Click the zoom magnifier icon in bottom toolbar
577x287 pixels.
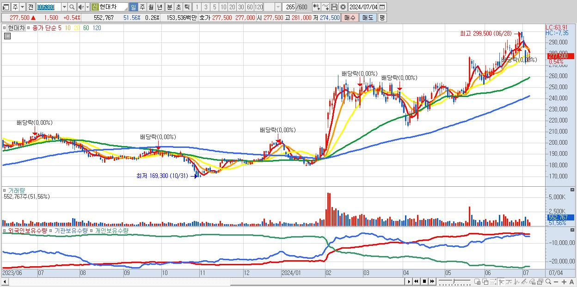point(548,281)
